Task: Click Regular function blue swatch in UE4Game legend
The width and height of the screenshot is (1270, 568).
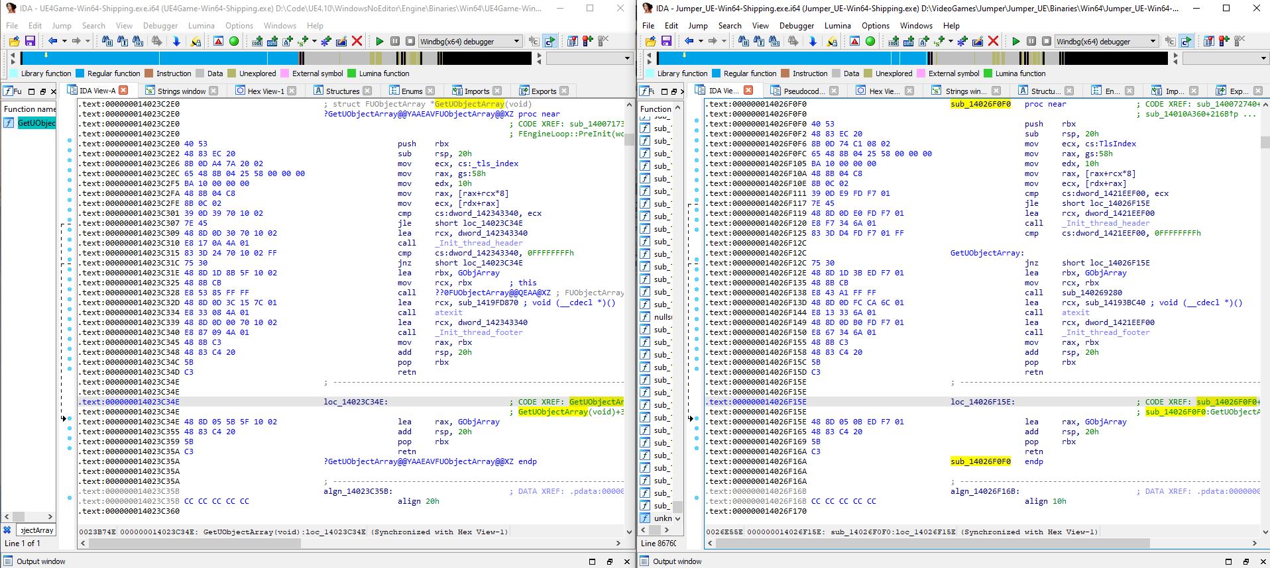Action: click(x=80, y=73)
